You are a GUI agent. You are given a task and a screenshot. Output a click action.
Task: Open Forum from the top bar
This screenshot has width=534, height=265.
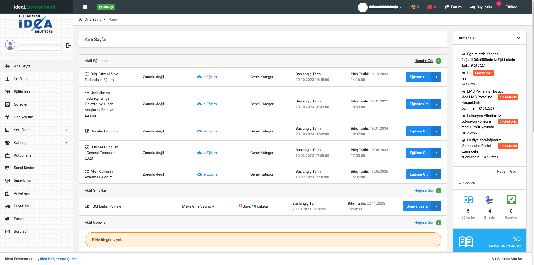click(453, 7)
